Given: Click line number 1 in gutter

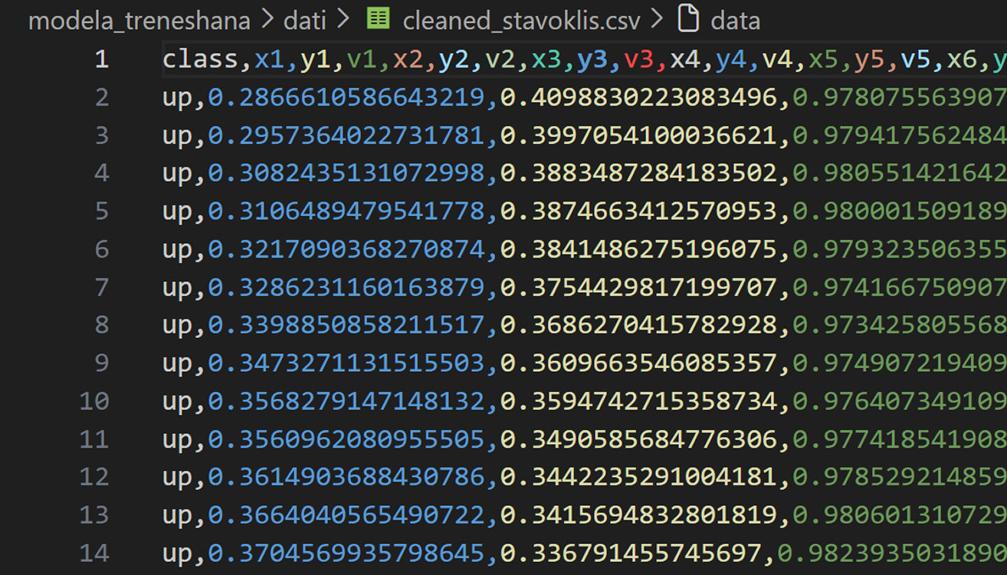Looking at the screenshot, I should coord(102,59).
